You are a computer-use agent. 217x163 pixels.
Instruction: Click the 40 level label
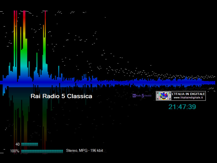[x=18, y=144]
